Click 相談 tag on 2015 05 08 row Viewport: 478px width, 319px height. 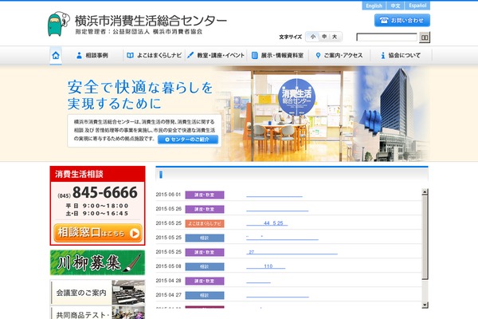(x=205, y=266)
